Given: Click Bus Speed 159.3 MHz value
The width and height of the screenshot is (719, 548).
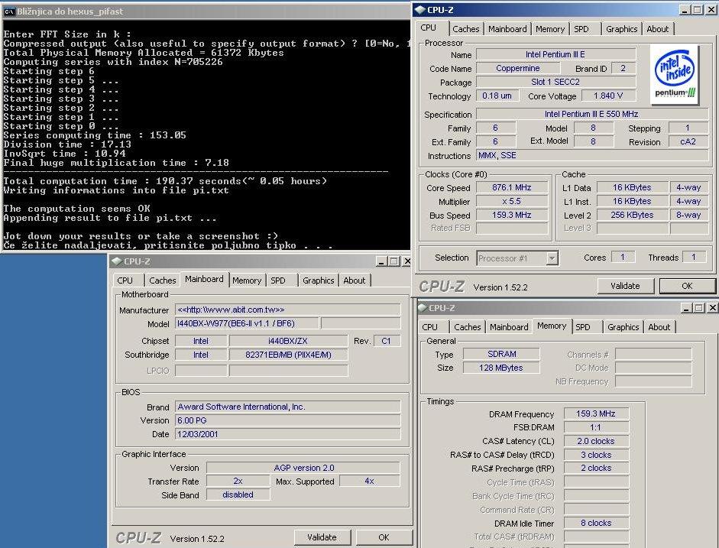Looking at the screenshot, I should [512, 215].
